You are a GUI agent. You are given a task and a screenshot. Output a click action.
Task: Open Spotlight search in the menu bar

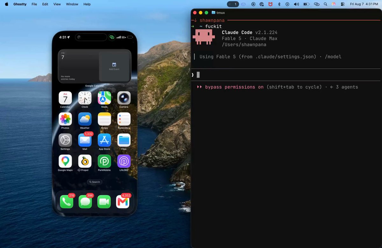tap(325, 4)
